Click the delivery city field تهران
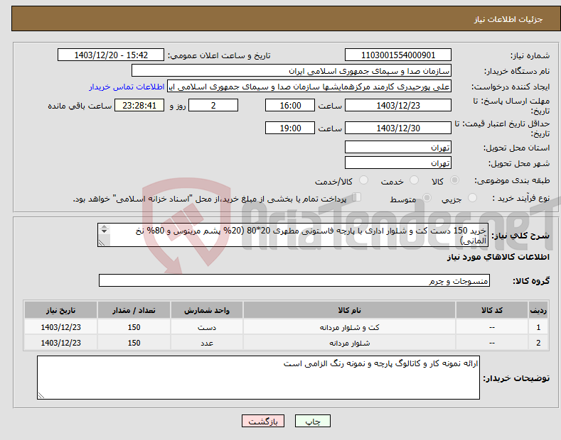Screen dimensions: 561x440 point(398,163)
